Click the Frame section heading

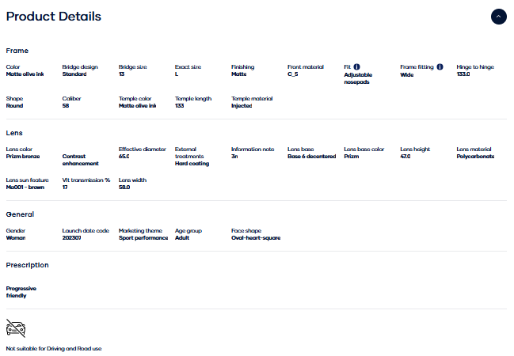(17, 51)
